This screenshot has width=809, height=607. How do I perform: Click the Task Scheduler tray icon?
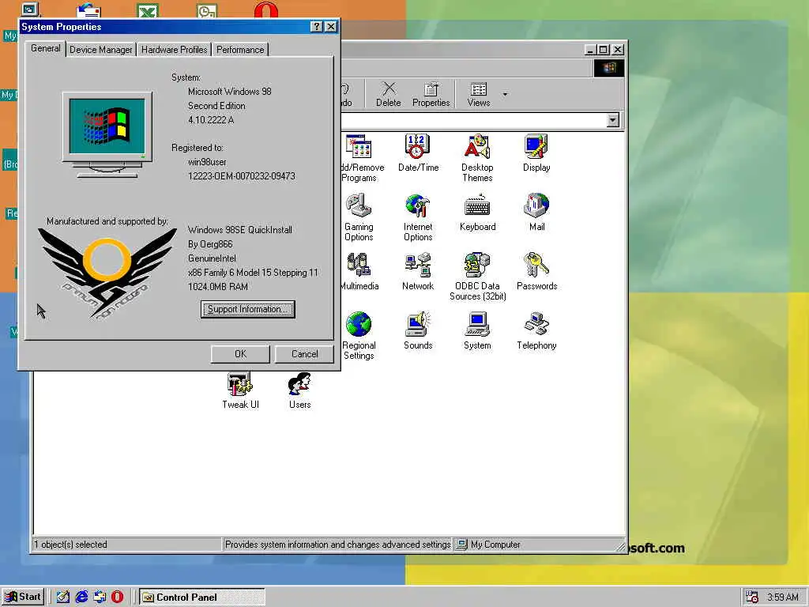pos(752,598)
